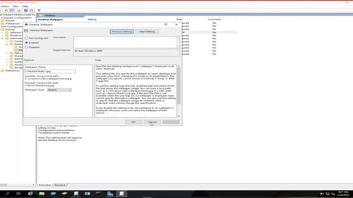Select Preferences folder under Computer Configuration

[12, 24]
